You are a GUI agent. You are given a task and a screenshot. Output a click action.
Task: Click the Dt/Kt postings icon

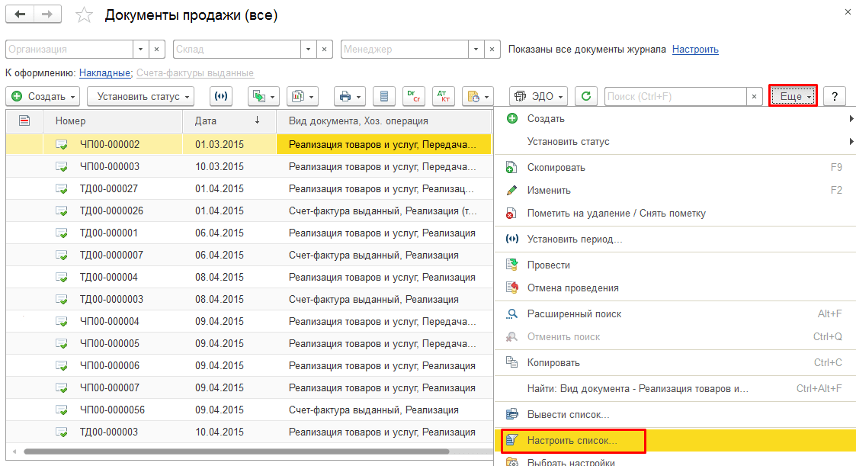click(444, 96)
